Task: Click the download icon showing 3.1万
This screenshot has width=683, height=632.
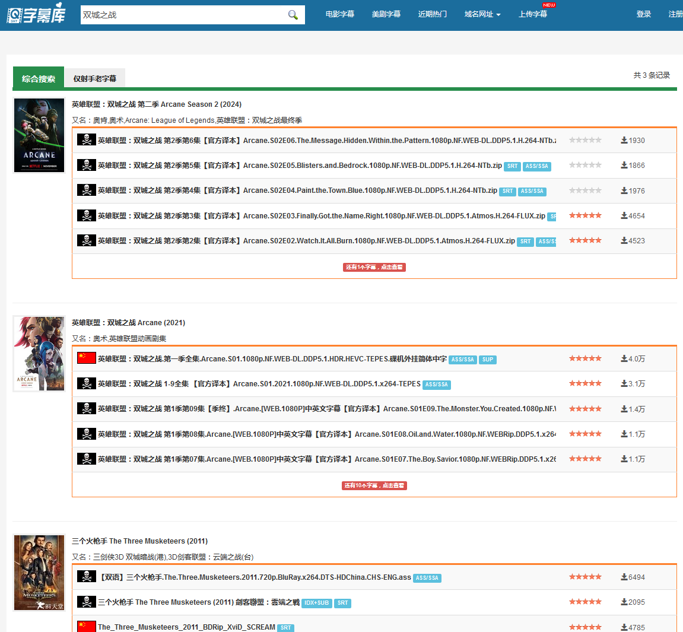Action: pos(624,384)
